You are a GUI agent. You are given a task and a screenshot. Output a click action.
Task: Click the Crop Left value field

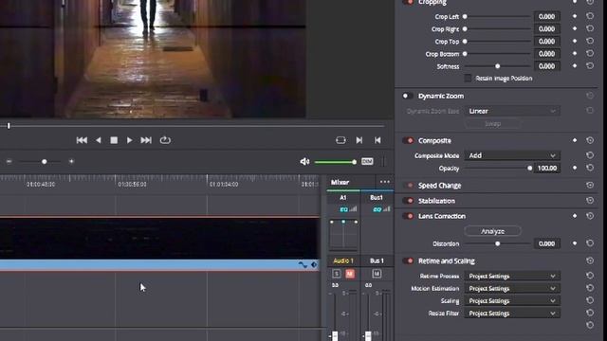point(546,16)
